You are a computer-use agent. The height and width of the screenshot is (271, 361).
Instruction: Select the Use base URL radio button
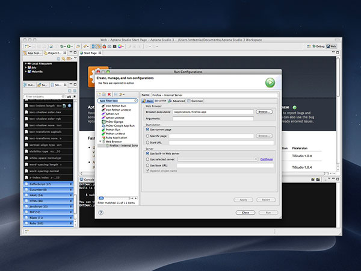(147, 165)
